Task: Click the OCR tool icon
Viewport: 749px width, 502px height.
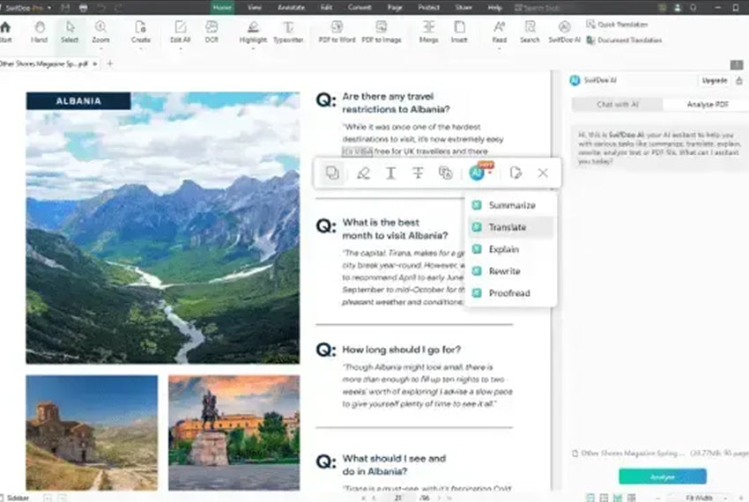Action: coord(211,32)
